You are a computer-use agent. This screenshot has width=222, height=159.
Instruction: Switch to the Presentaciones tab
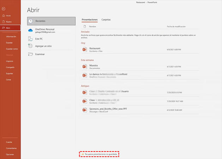click(x=90, y=19)
